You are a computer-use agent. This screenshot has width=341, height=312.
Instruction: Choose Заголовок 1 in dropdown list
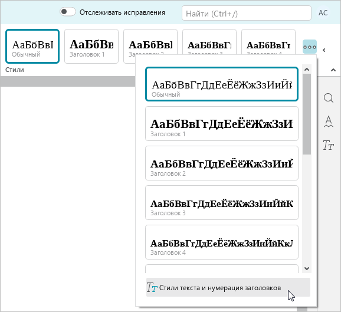point(222,123)
